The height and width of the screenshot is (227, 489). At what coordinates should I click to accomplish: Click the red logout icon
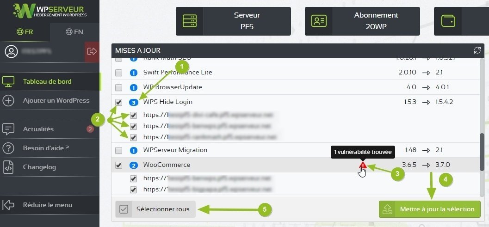(x=92, y=51)
